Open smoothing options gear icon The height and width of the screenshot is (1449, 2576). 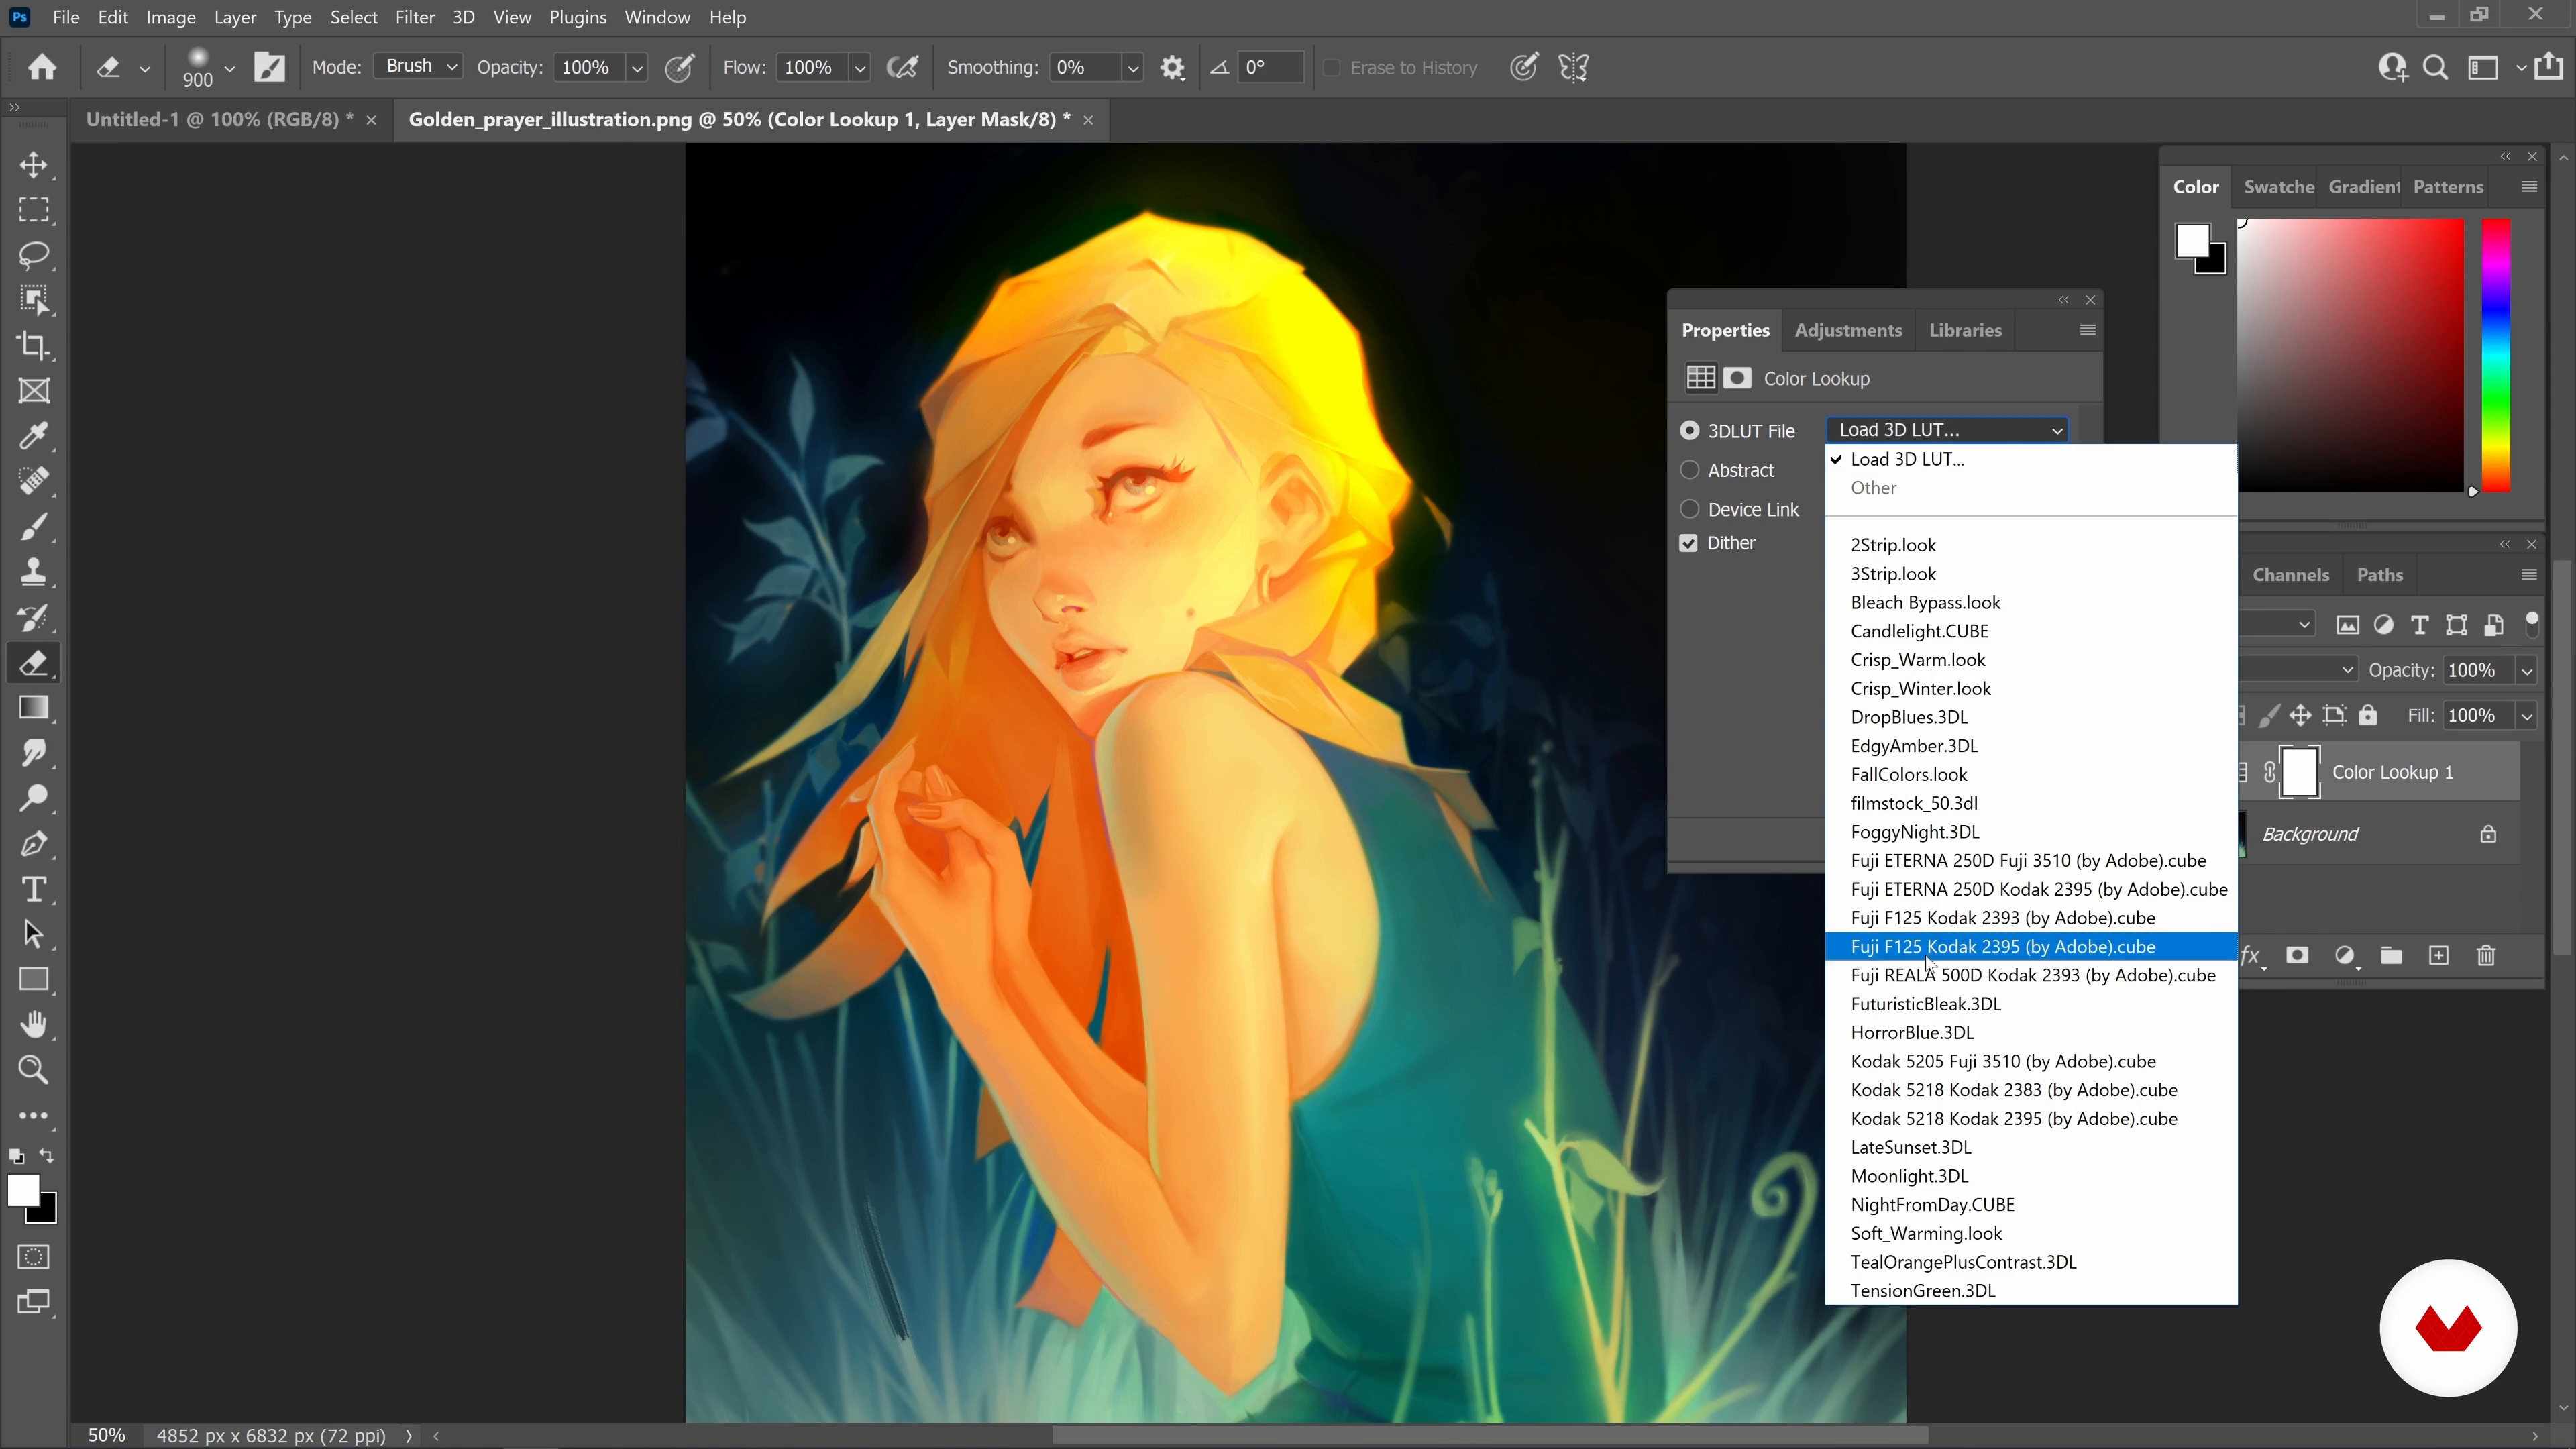1172,68
